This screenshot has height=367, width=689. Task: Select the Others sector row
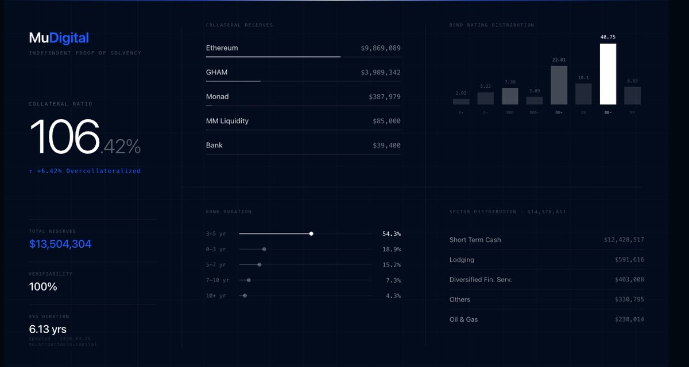tap(547, 299)
